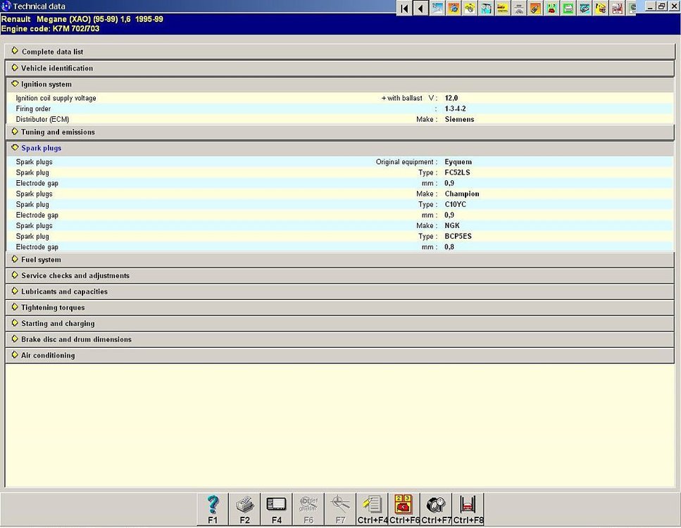Click the Champion make value

coord(462,194)
